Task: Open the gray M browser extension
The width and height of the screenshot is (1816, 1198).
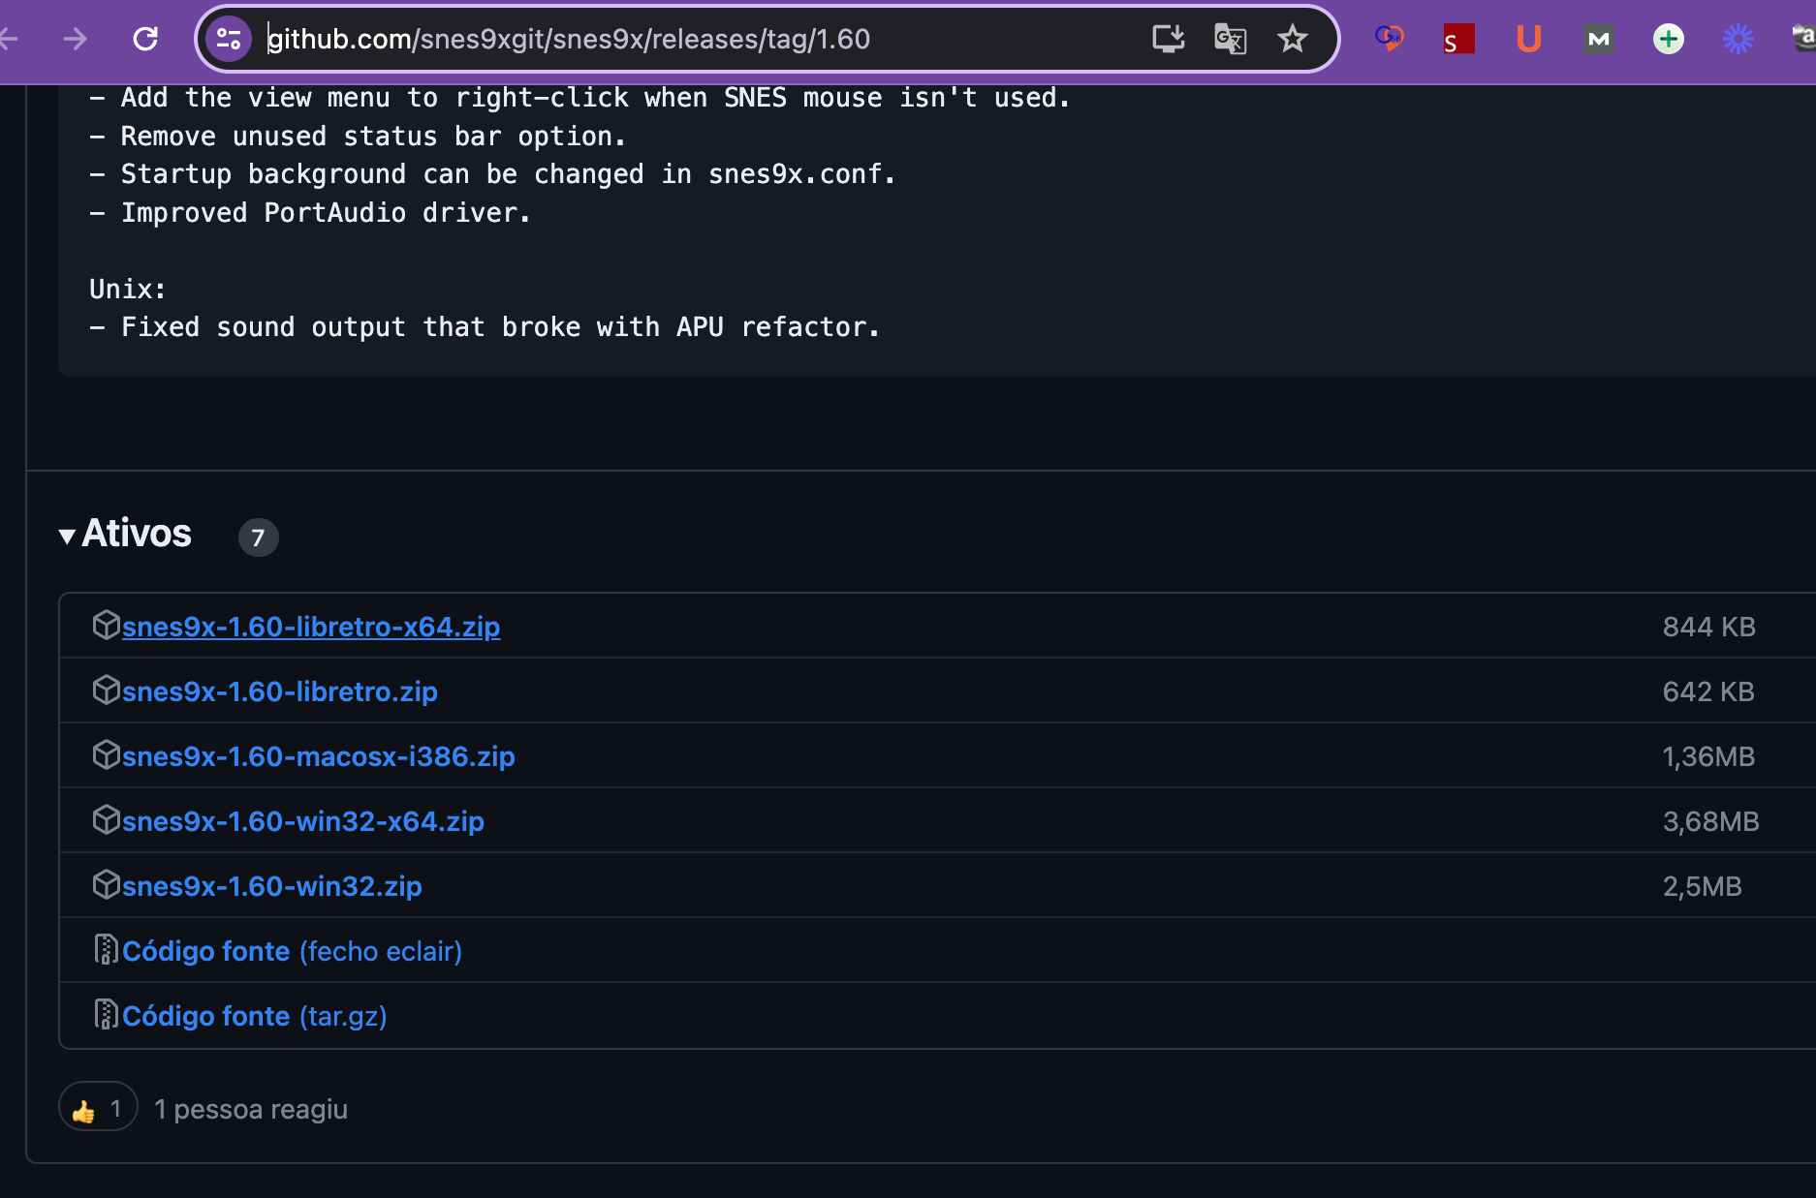Action: pos(1598,39)
